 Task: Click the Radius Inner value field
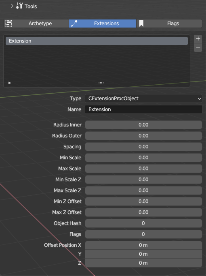point(143,125)
